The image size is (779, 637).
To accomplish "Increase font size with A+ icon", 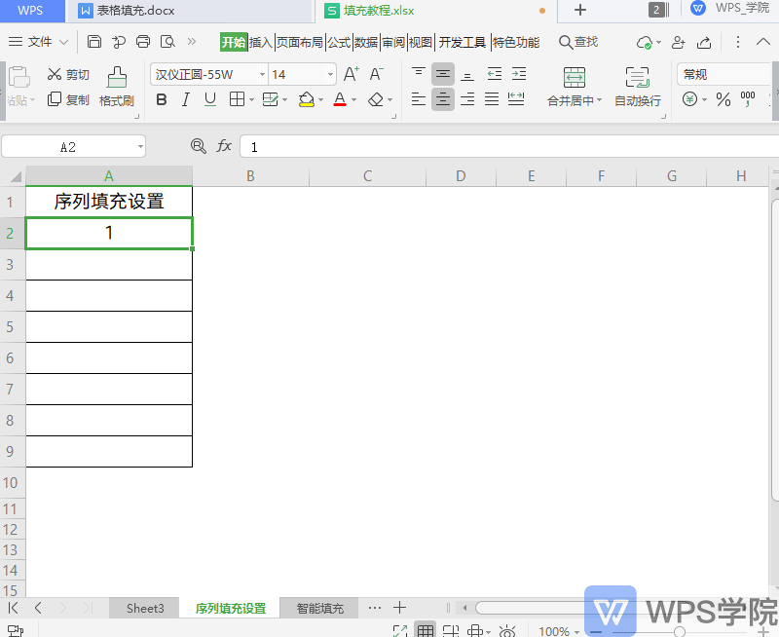I will pos(352,75).
